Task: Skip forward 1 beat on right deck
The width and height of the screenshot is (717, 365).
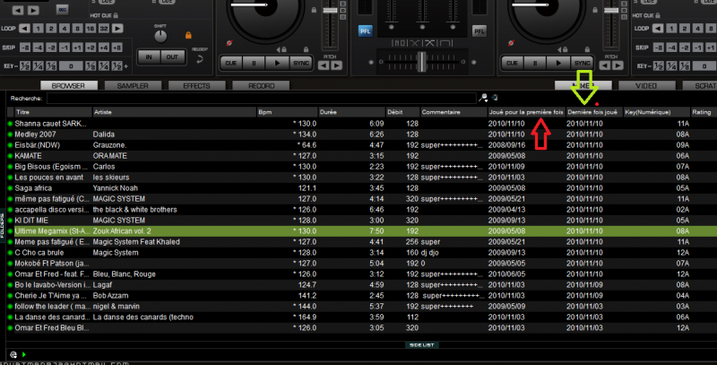Action: tap(710, 48)
